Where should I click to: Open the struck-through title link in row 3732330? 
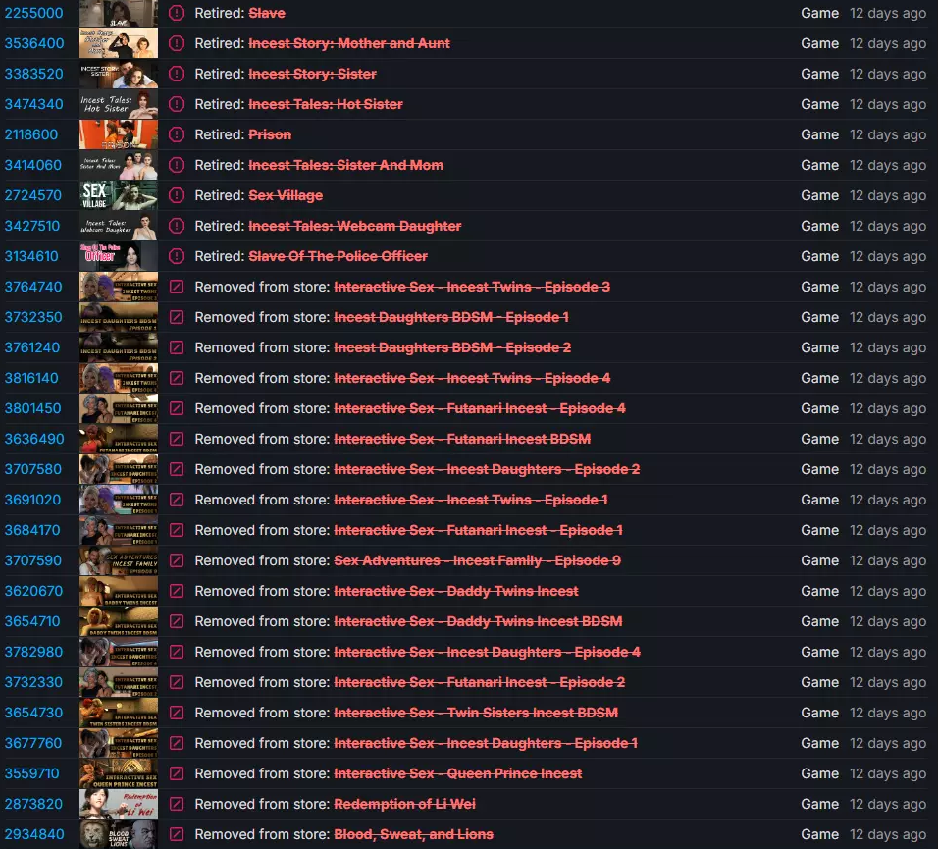[x=479, y=683]
